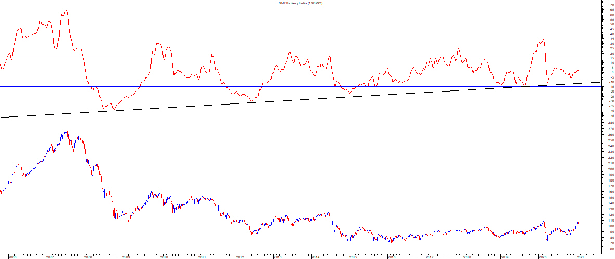Select the 2008 label on the time axis
Screen dimensions: 615x259
pyautogui.click(x=87, y=257)
